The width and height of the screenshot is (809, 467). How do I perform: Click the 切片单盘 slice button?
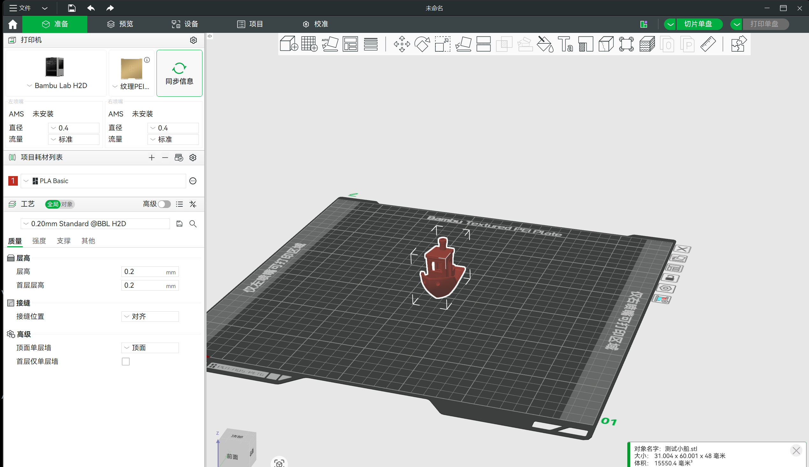coord(698,24)
